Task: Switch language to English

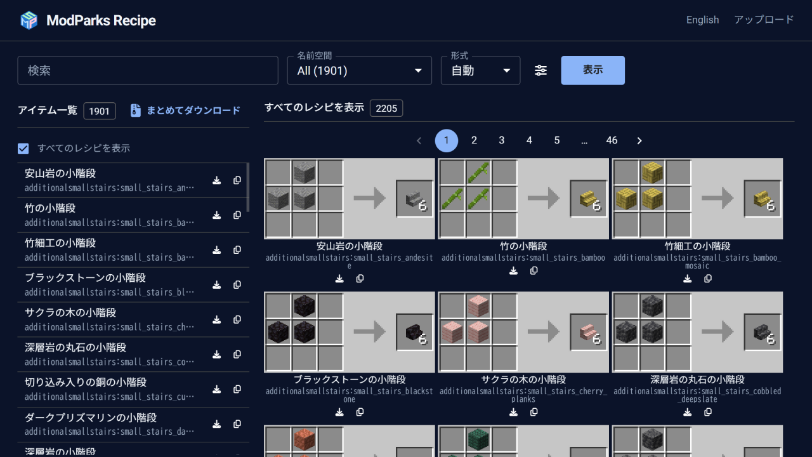Action: coord(703,20)
